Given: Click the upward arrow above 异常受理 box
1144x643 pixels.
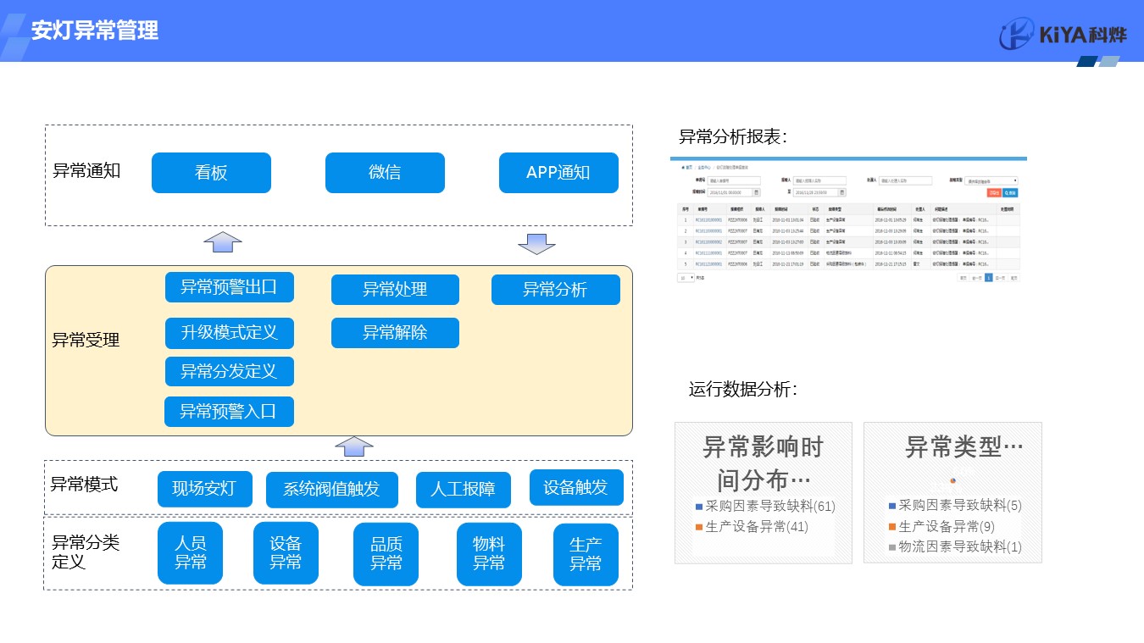Looking at the screenshot, I should (x=223, y=242).
